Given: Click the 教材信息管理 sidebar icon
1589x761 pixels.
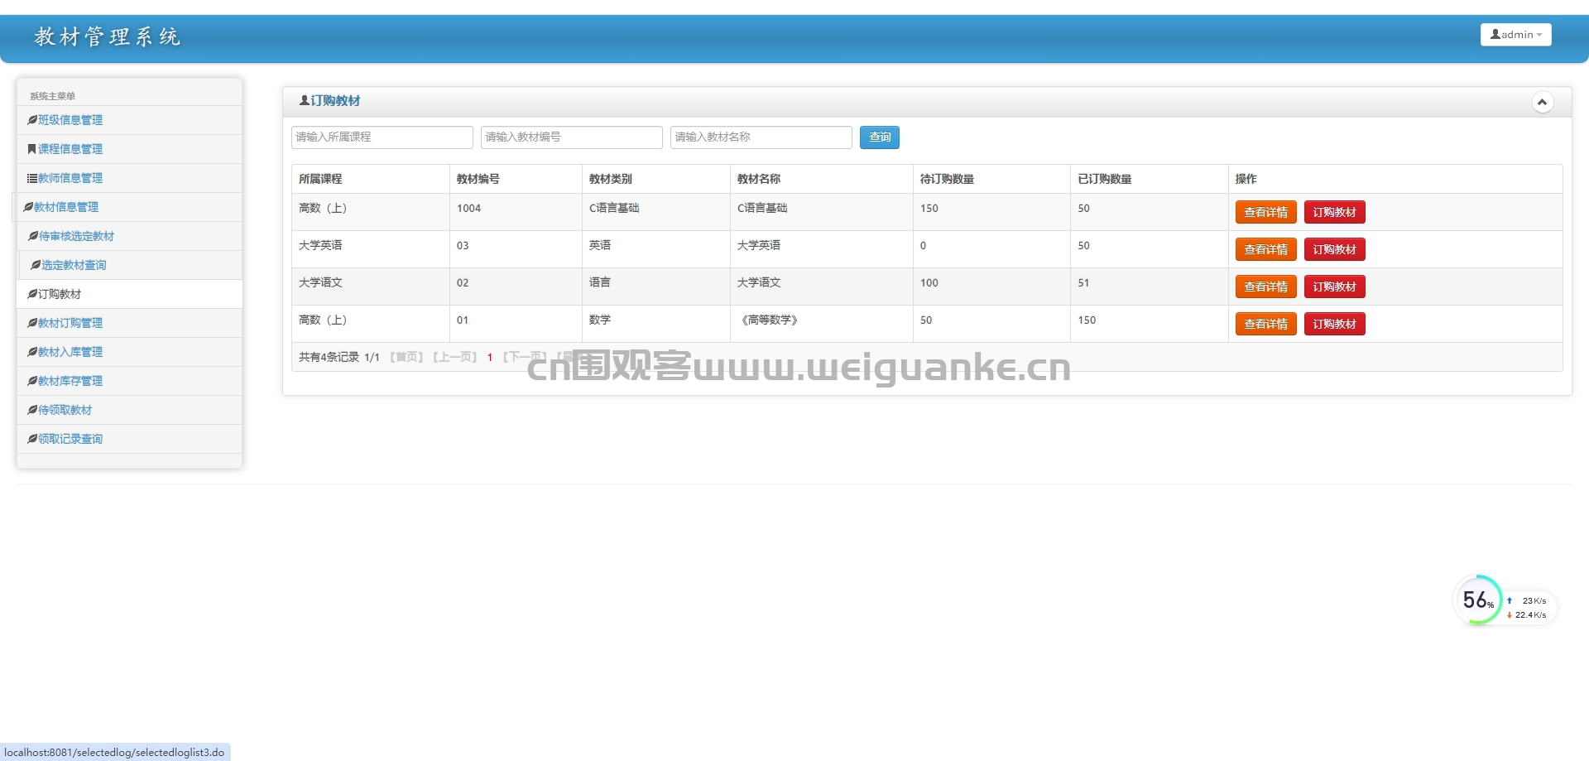Looking at the screenshot, I should [x=27, y=206].
